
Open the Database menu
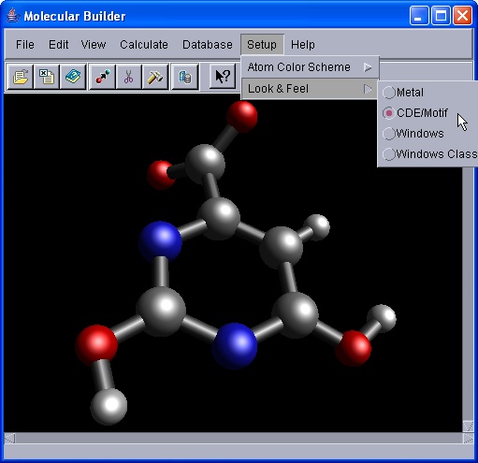coord(208,45)
